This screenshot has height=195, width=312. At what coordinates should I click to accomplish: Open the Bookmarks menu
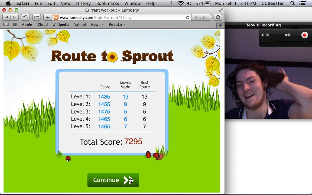click(108, 3)
